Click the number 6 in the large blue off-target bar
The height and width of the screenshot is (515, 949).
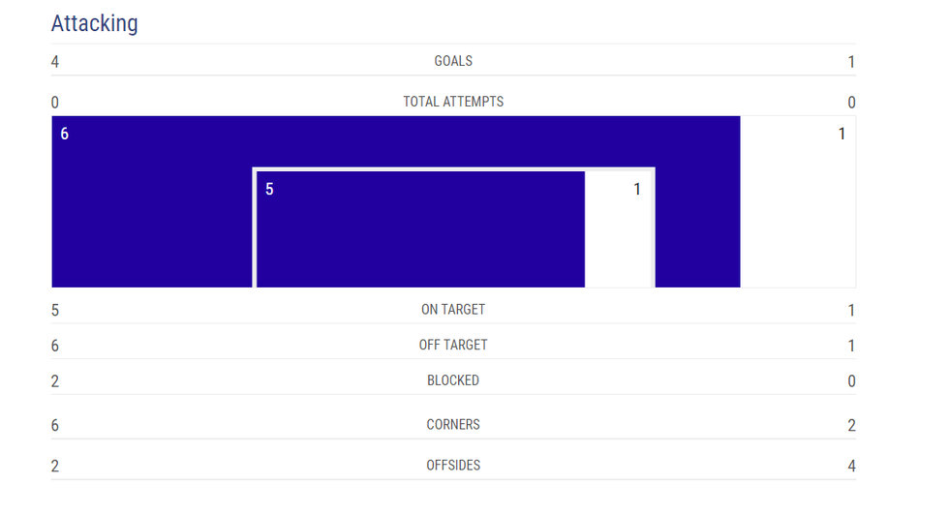click(65, 134)
